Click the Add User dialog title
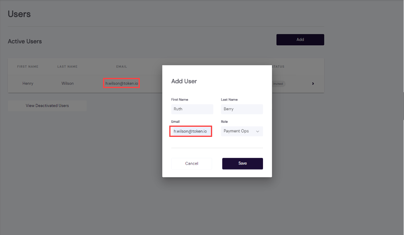The height and width of the screenshot is (235, 404). coord(184,81)
